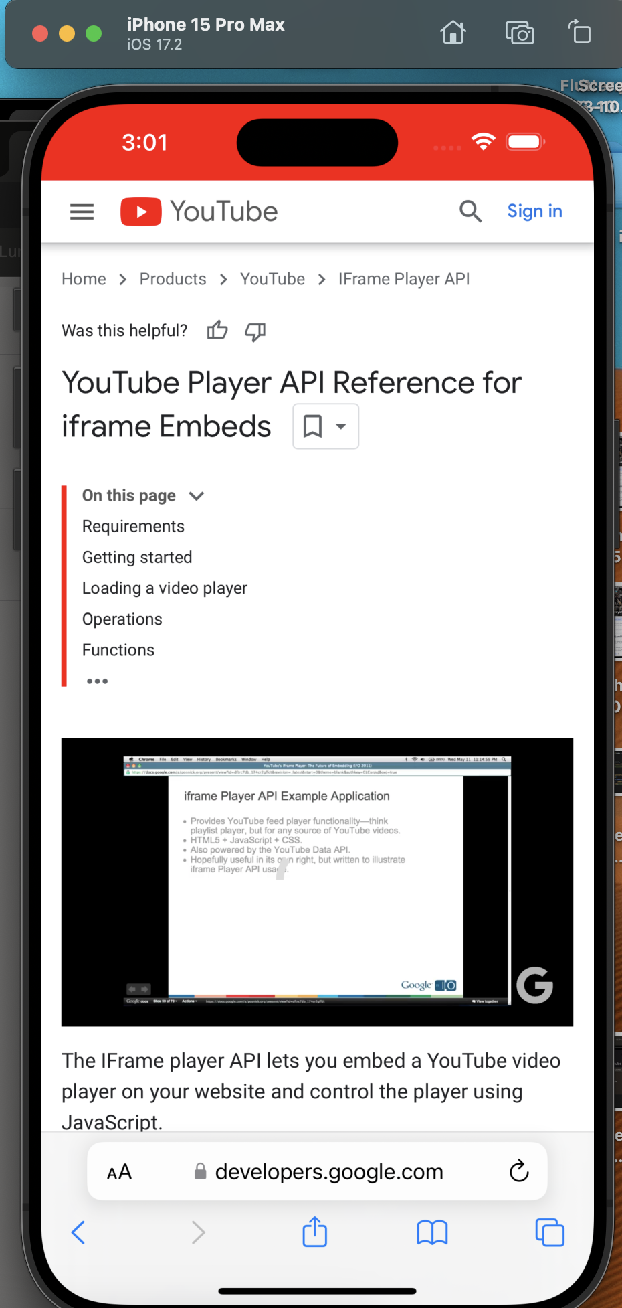Viewport: 622px width, 1308px height.
Task: Expand more table of contents items
Action: pyautogui.click(x=97, y=681)
